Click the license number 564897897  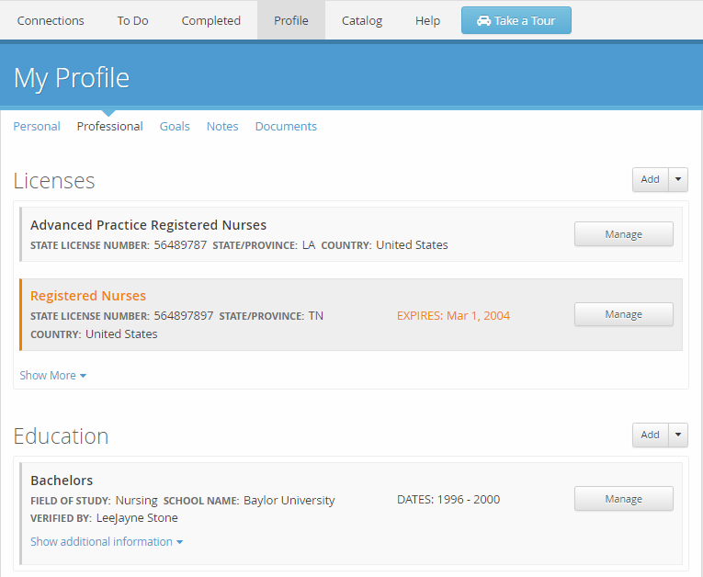[184, 316]
